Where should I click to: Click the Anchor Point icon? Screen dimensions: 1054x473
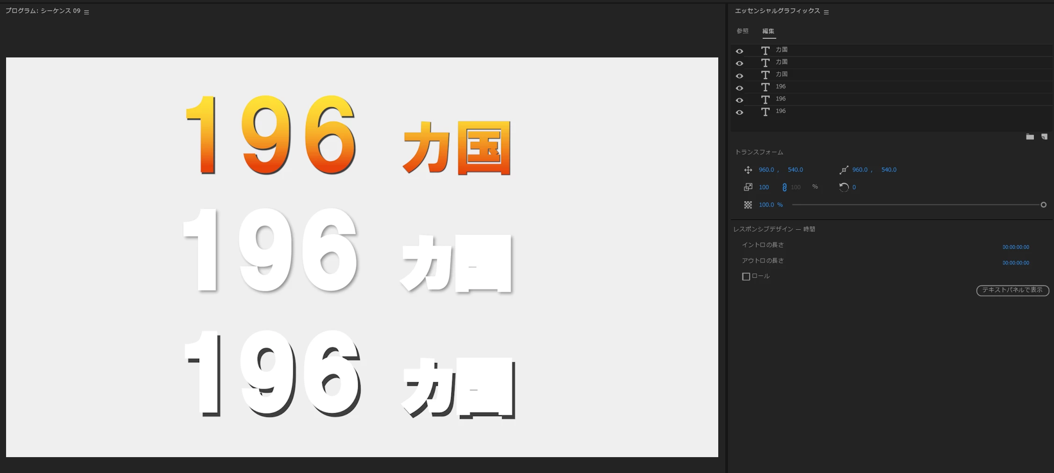[844, 170]
